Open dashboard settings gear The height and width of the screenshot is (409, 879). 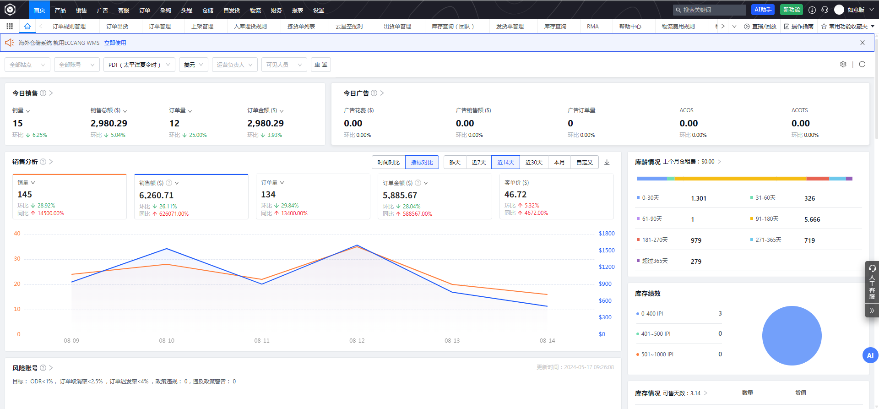843,64
